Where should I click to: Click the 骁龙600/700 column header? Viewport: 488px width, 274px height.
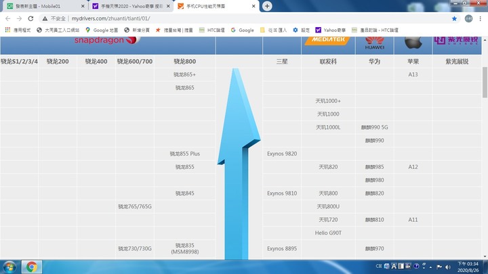(x=135, y=62)
